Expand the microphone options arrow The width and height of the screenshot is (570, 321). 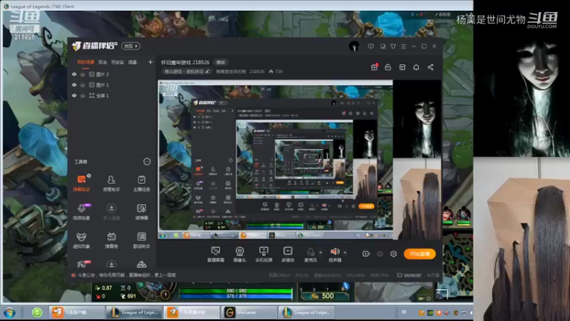click(x=321, y=253)
